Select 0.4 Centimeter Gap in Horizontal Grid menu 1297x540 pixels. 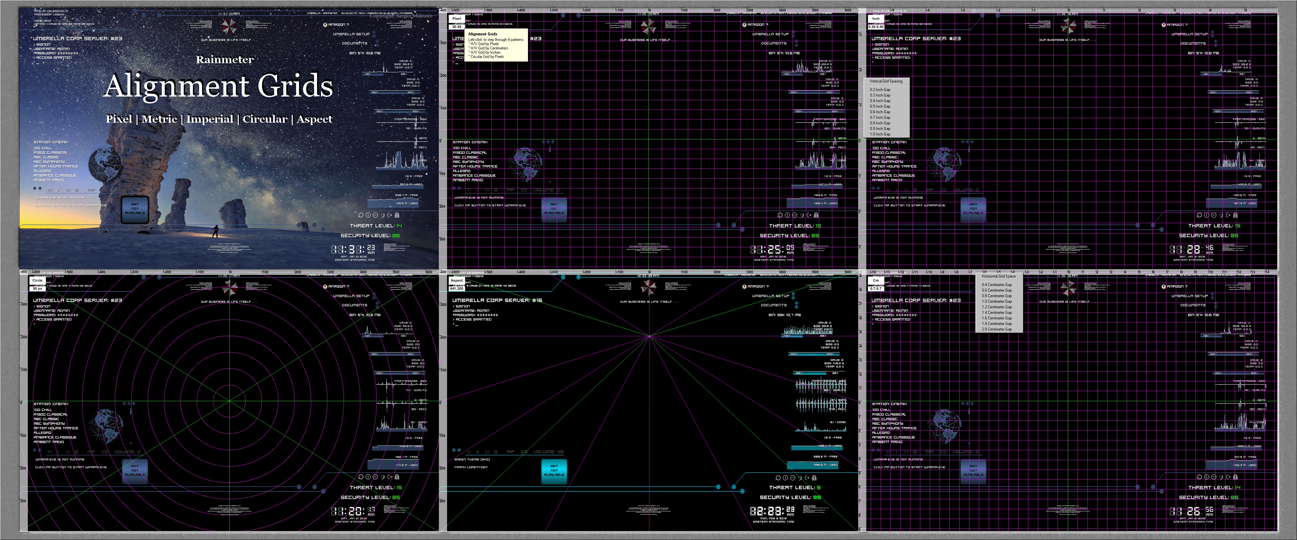click(x=996, y=285)
